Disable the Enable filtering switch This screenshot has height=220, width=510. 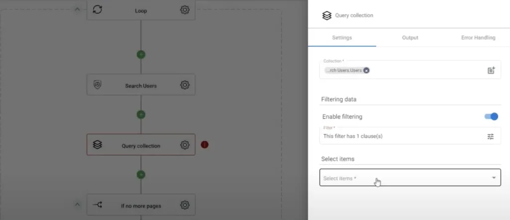pos(491,117)
